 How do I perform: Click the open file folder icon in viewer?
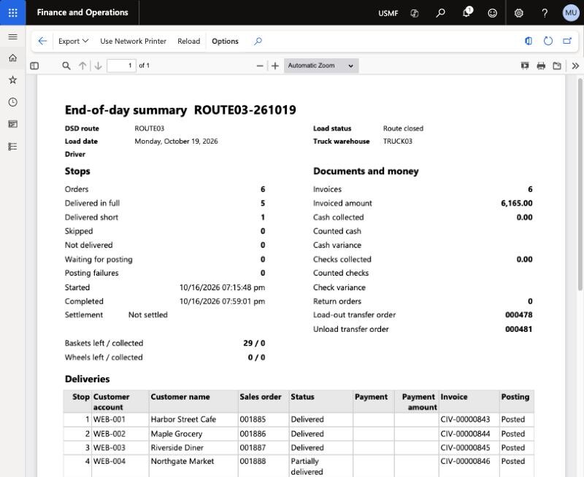557,66
